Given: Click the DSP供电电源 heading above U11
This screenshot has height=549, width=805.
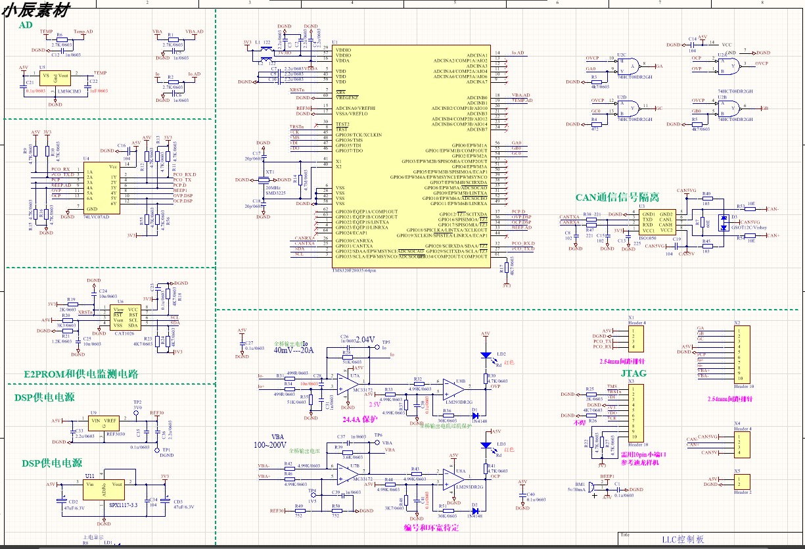Looking at the screenshot, I should pos(52,463).
